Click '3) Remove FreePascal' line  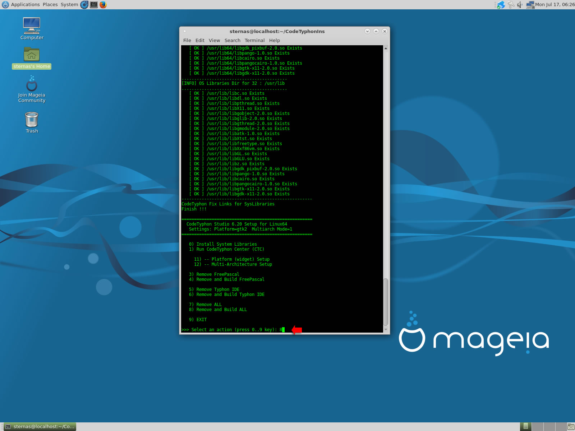[214, 274]
